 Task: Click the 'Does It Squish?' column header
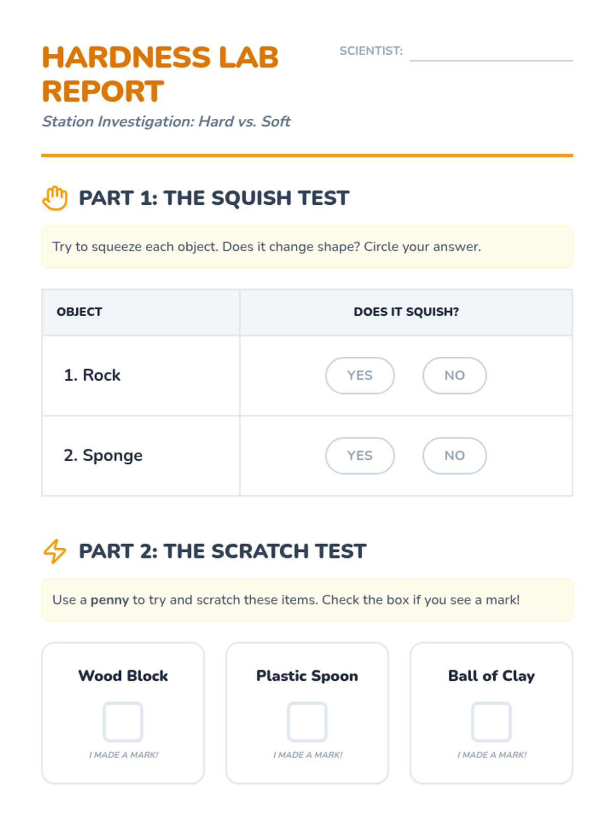coord(406,312)
